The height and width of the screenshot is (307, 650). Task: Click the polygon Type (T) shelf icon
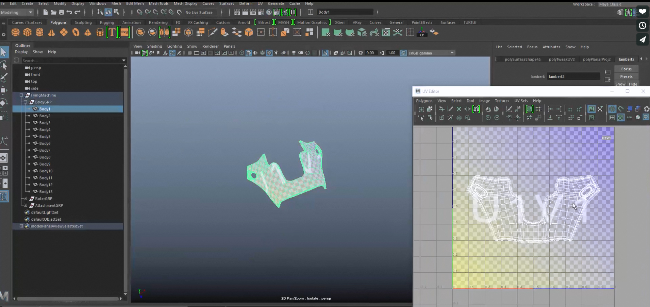[112, 32]
